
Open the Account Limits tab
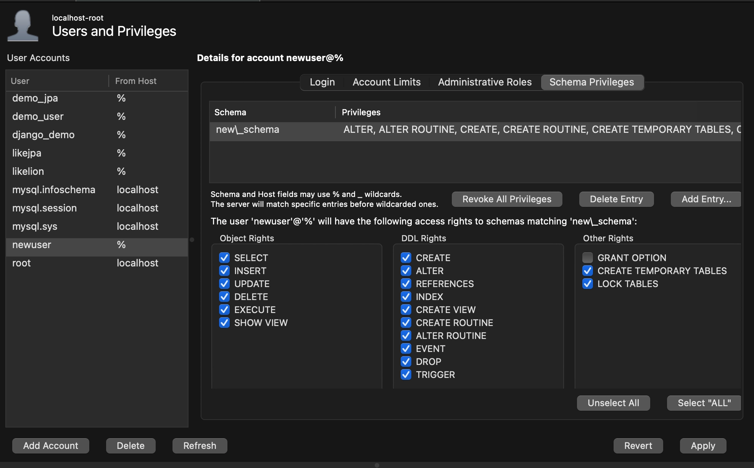pyautogui.click(x=386, y=82)
